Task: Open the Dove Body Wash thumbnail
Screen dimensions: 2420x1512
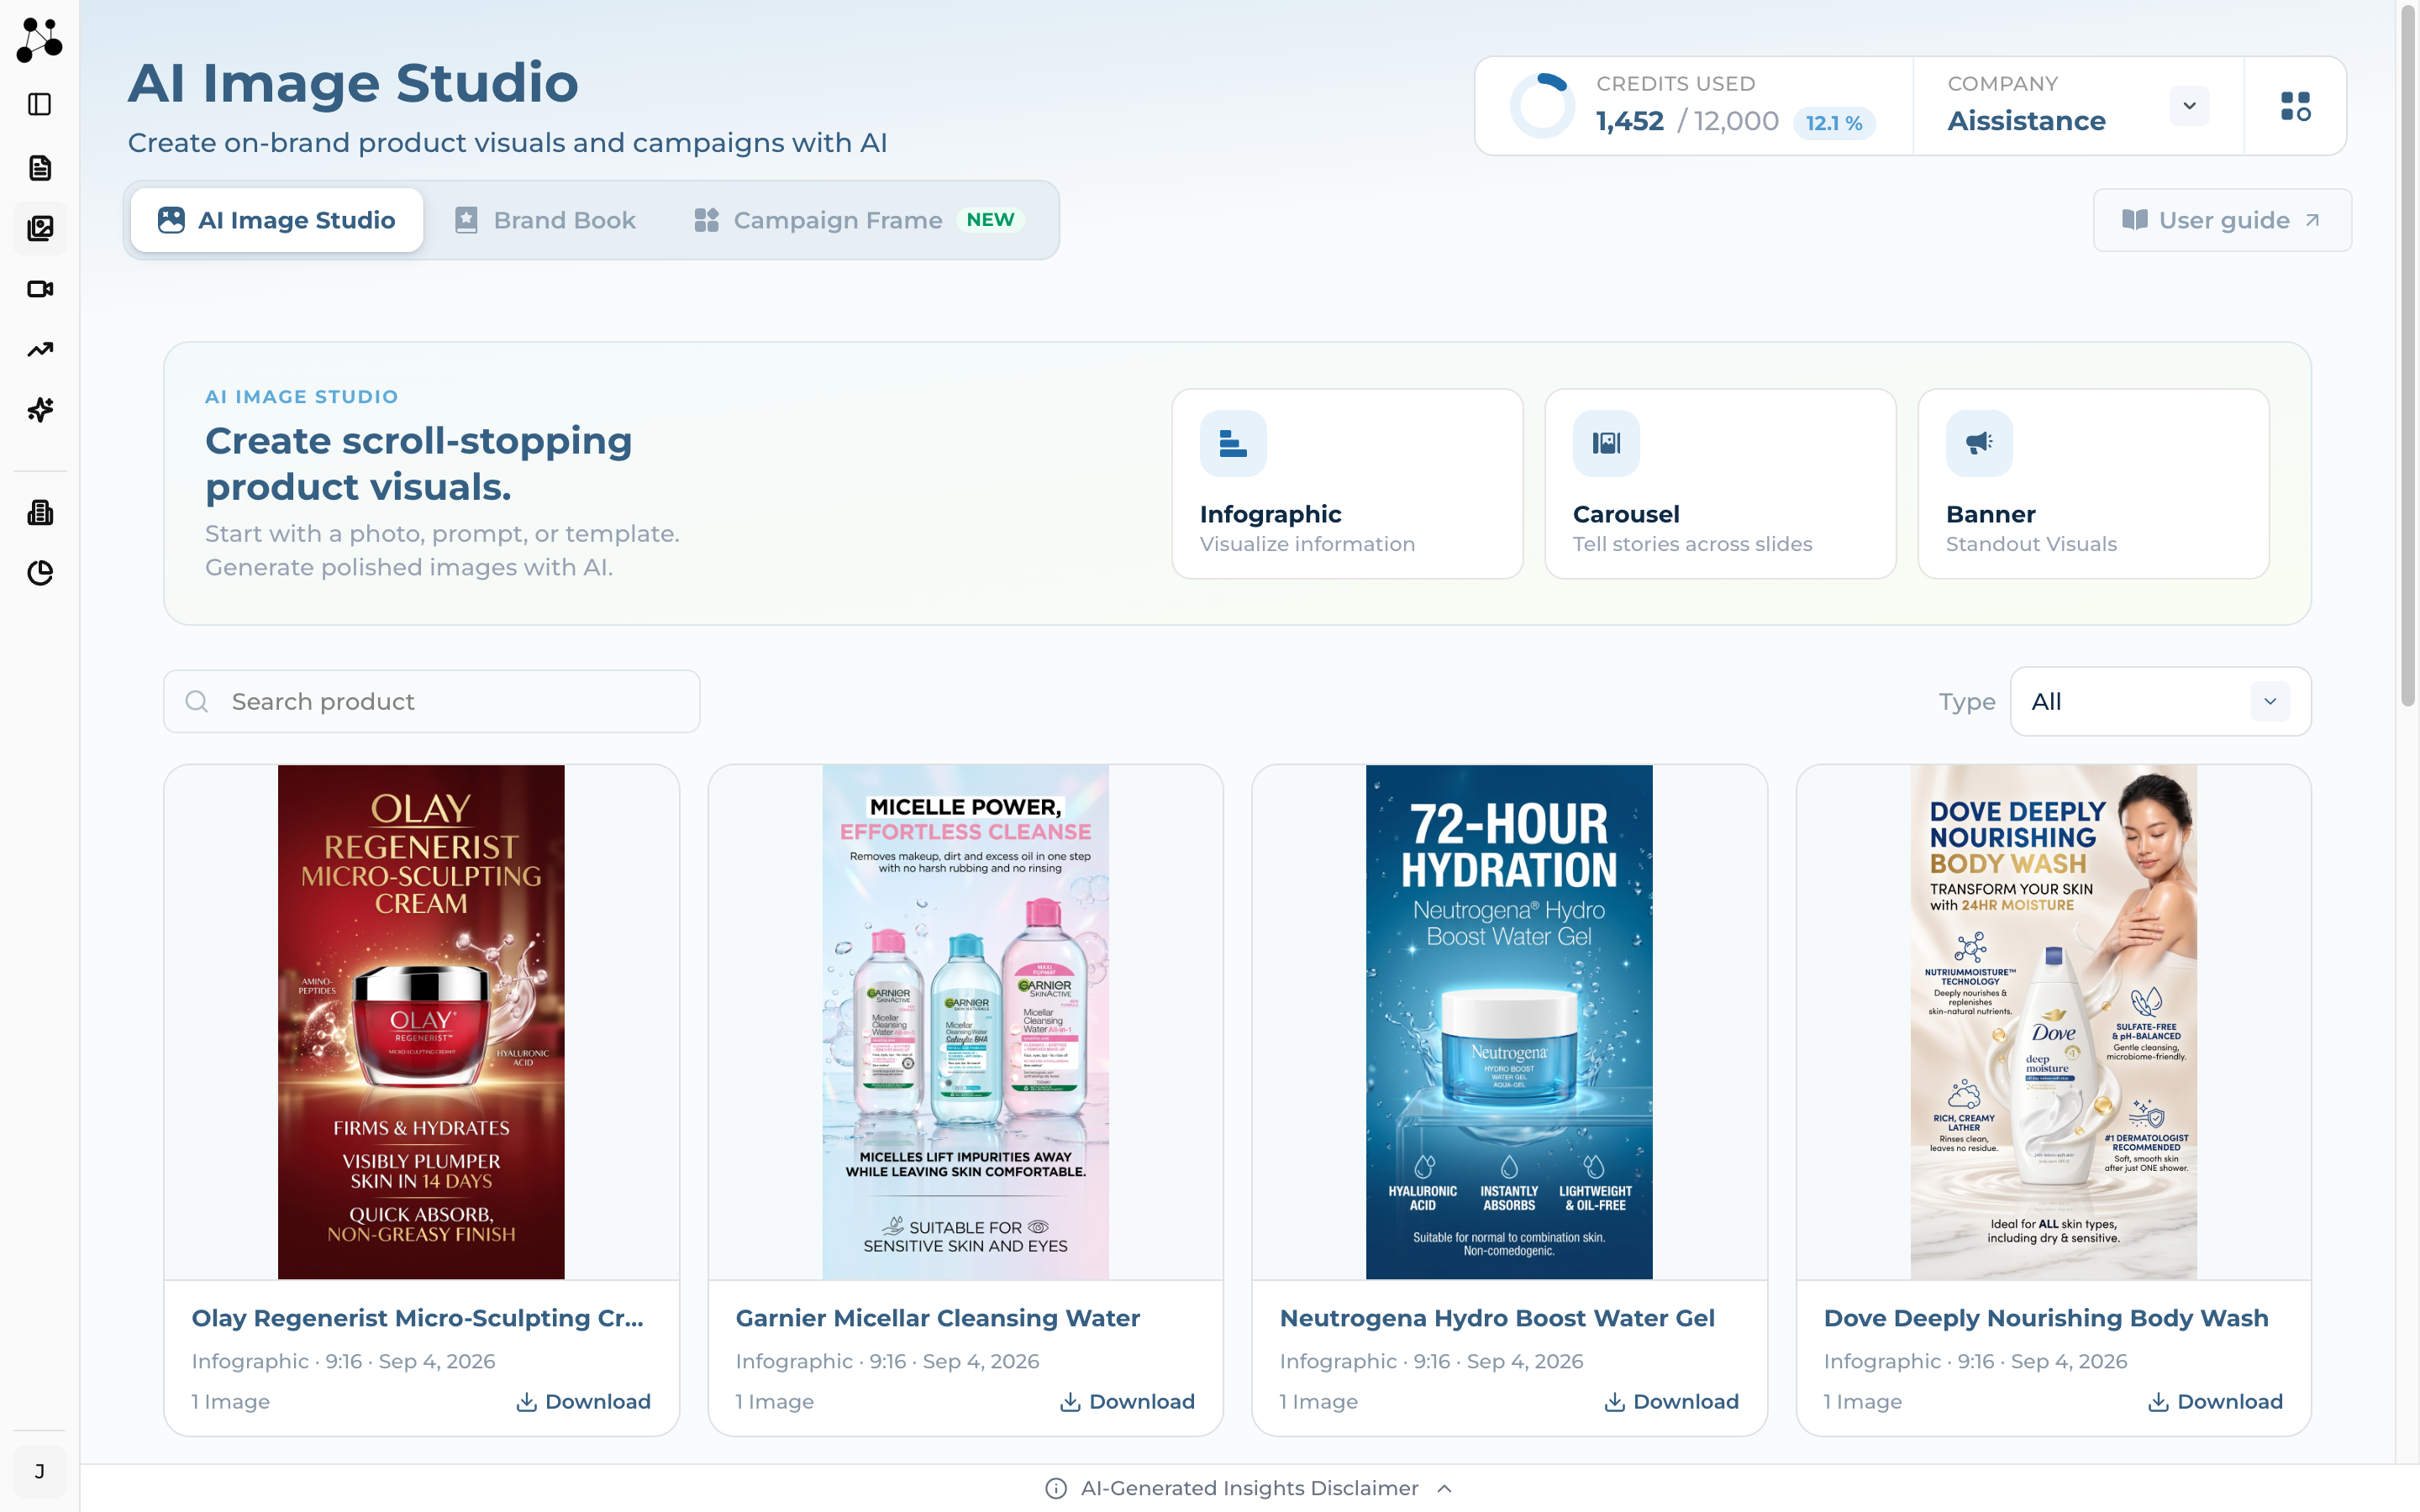Action: (2053, 1022)
